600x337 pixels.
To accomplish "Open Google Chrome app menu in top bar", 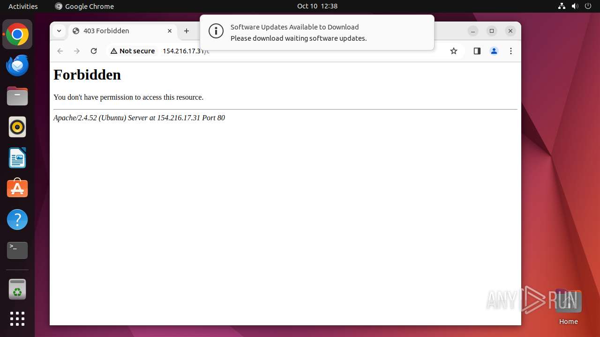I will (84, 6).
